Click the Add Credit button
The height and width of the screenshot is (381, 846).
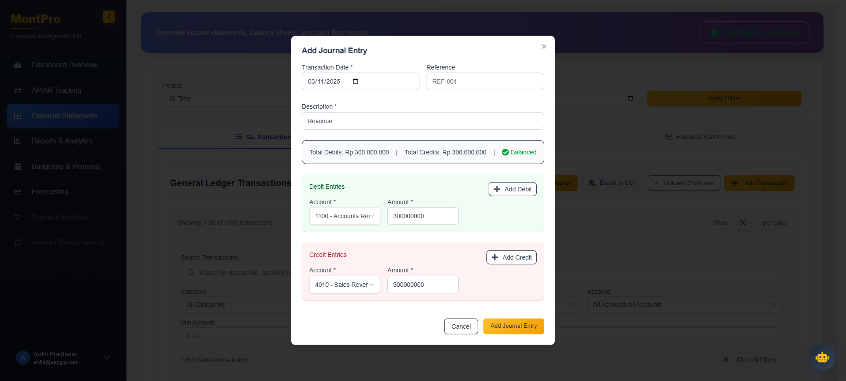coord(512,257)
